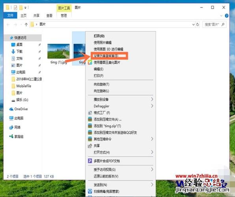
Task: Click the forward navigation arrow
Action: tap(15, 24)
